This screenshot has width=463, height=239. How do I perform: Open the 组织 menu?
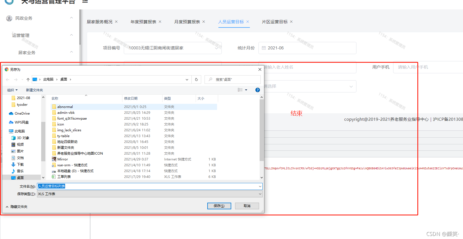tap(12, 90)
